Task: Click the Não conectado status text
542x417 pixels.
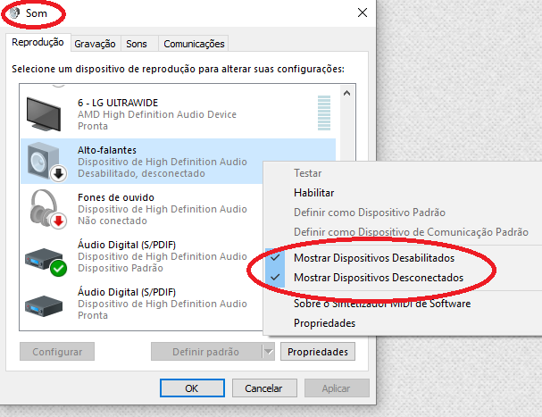Action: click(x=113, y=221)
